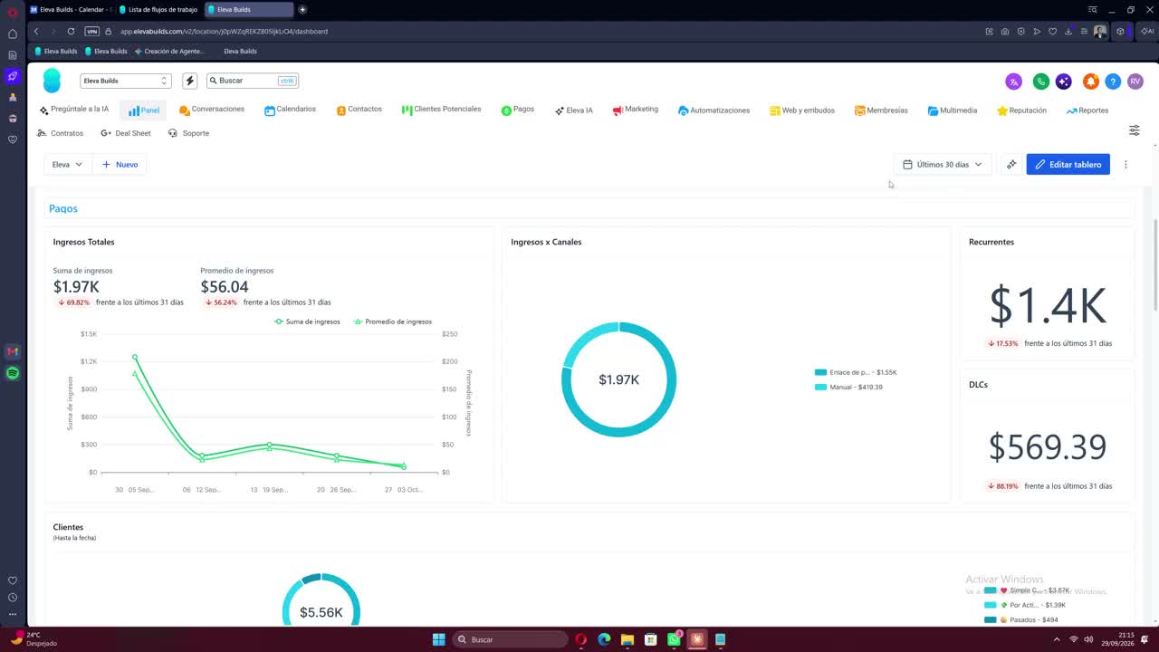Click the Windows taskbar Buscar search box
1159x652 pixels.
click(x=510, y=639)
